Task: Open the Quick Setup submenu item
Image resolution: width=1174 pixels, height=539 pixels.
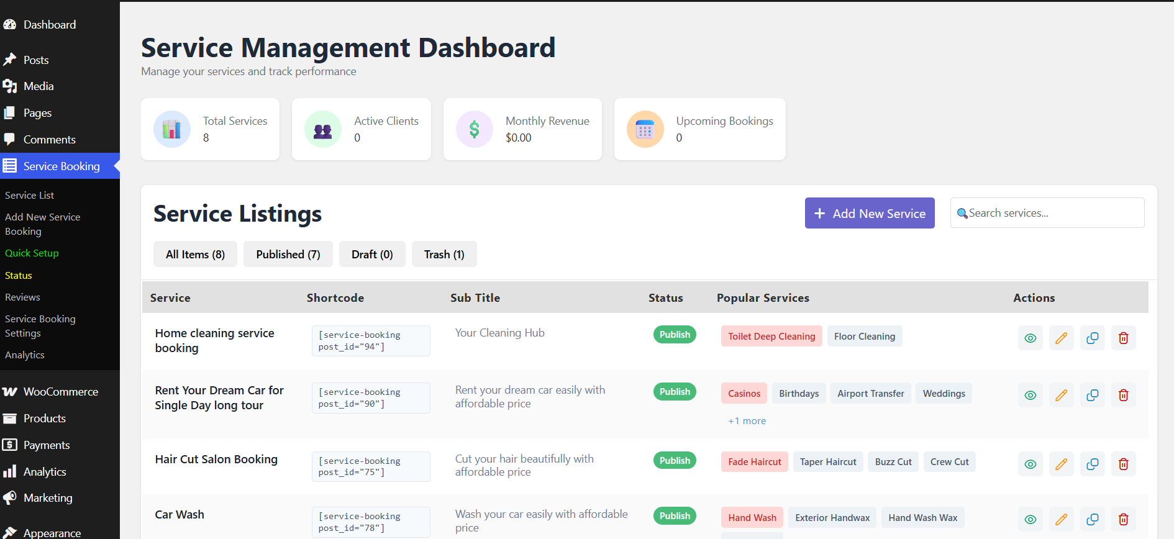Action: pyautogui.click(x=32, y=253)
